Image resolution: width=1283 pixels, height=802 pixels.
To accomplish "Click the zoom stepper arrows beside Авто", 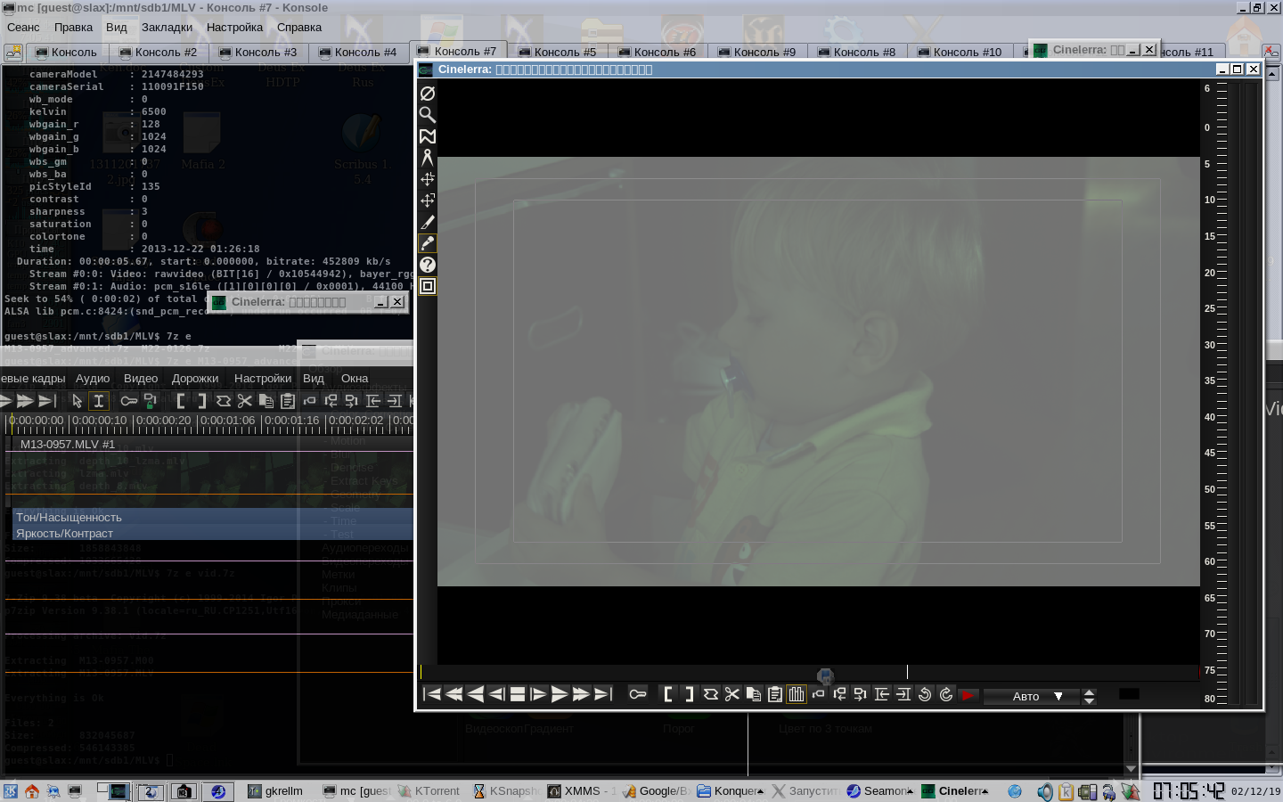I will 1089,696.
